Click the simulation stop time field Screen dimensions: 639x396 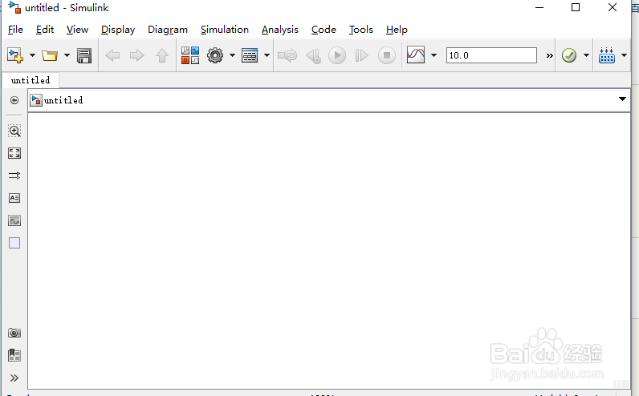pyautogui.click(x=491, y=55)
